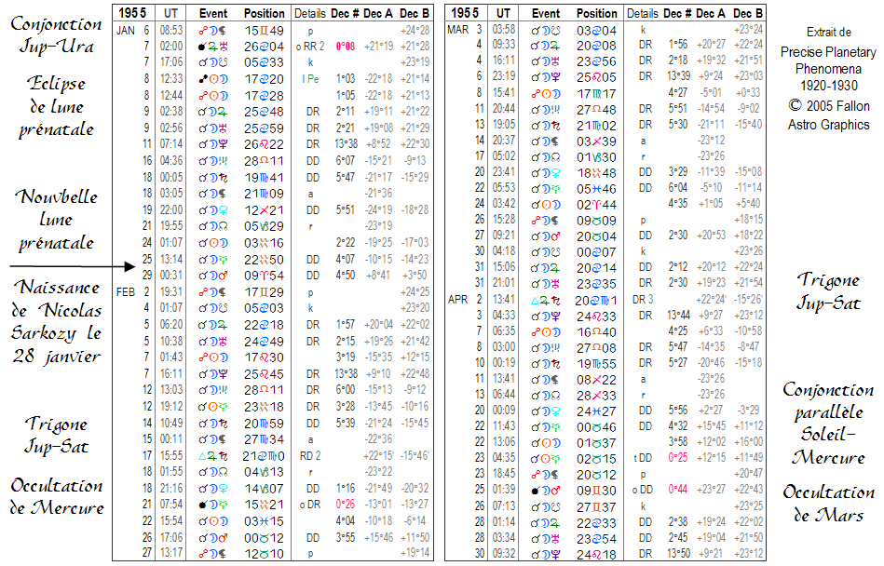This screenshot has height=566, width=884.
Task: Click the UT time 23:19 on MAR 6
Action: click(503, 76)
